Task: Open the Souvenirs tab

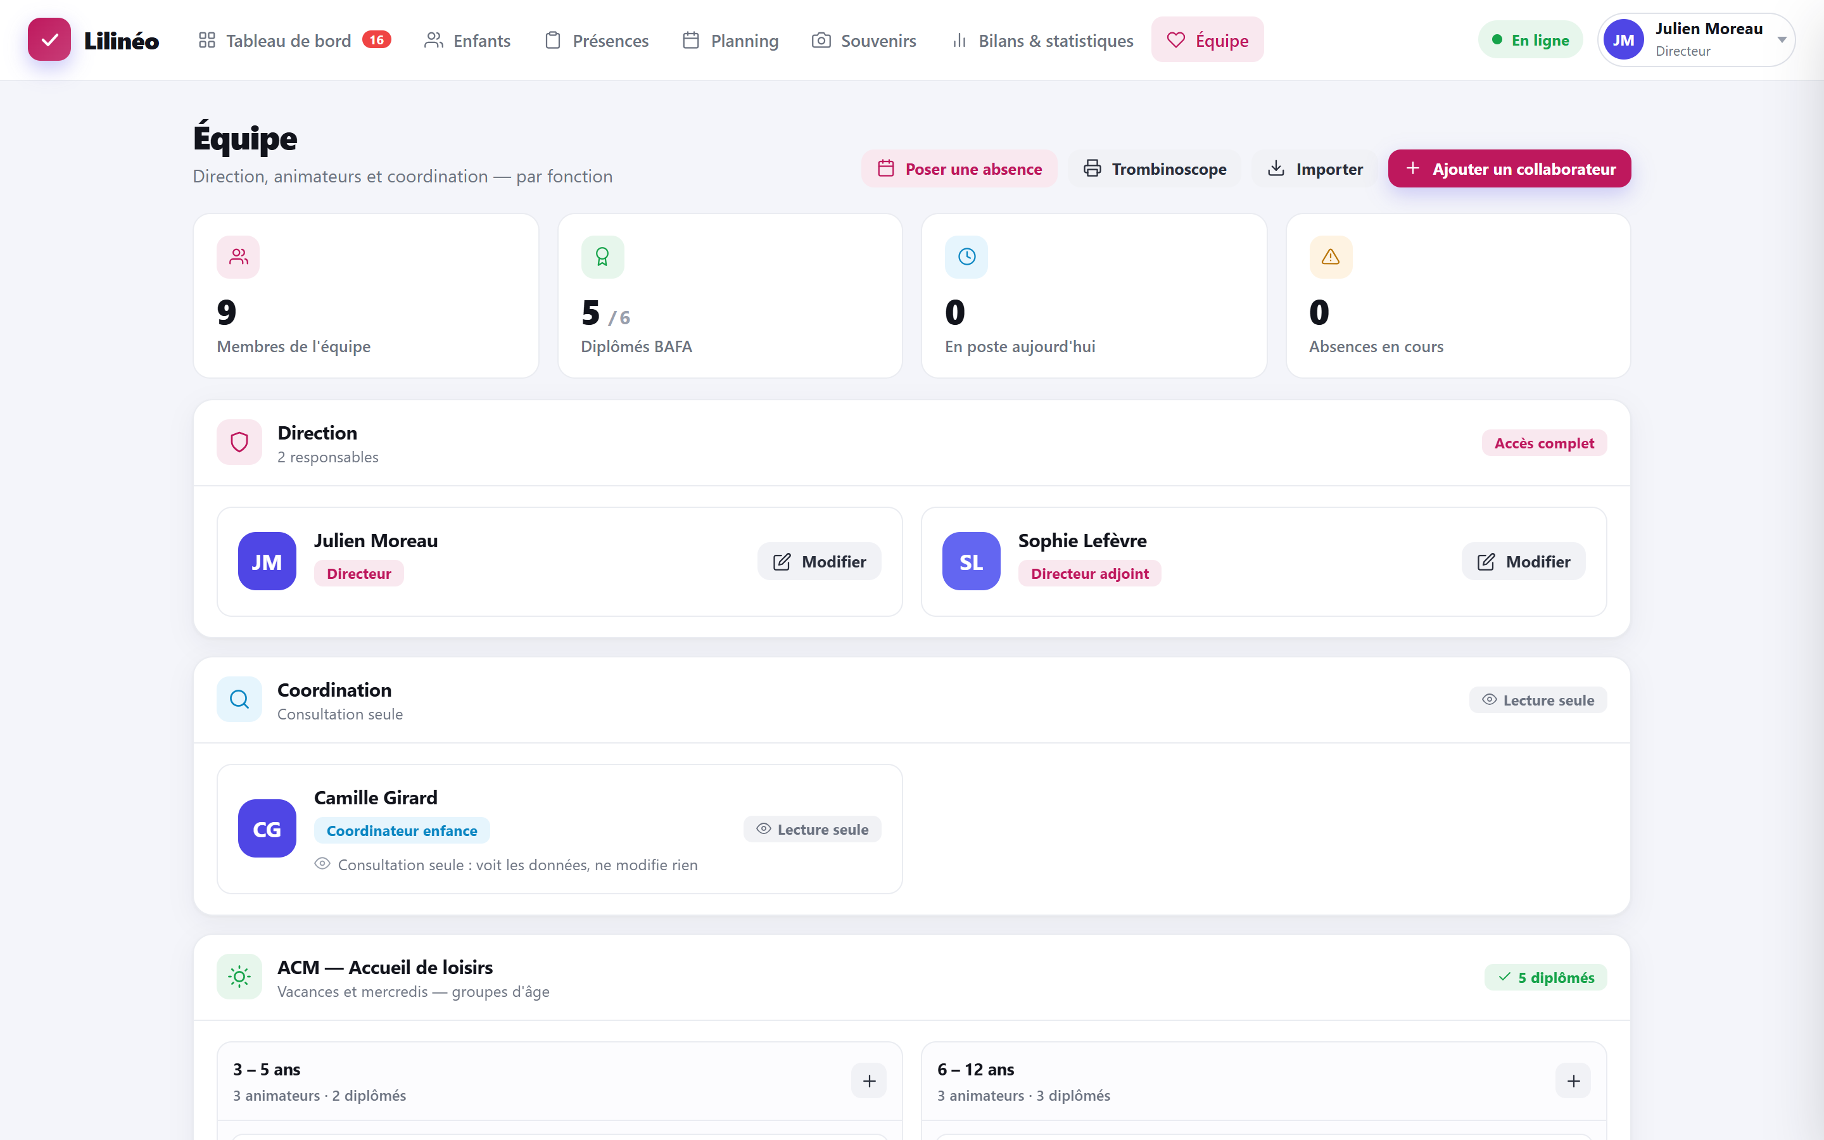Action: pyautogui.click(x=864, y=40)
